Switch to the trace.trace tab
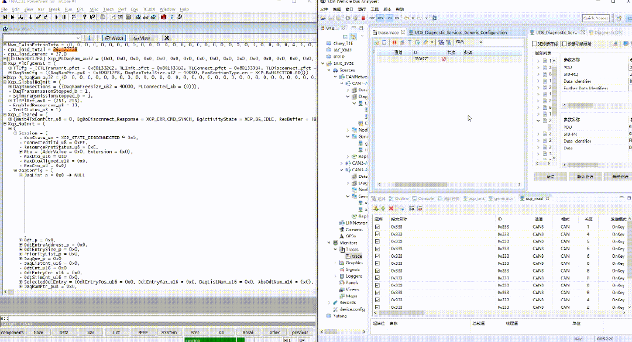Screen dimensions: 632x342 click(x=388, y=33)
